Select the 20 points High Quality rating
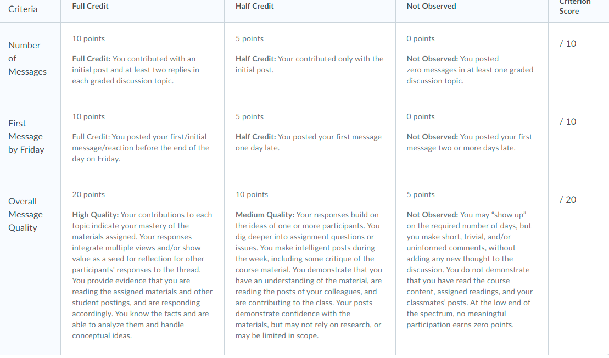The height and width of the screenshot is (358, 609). tap(143, 266)
